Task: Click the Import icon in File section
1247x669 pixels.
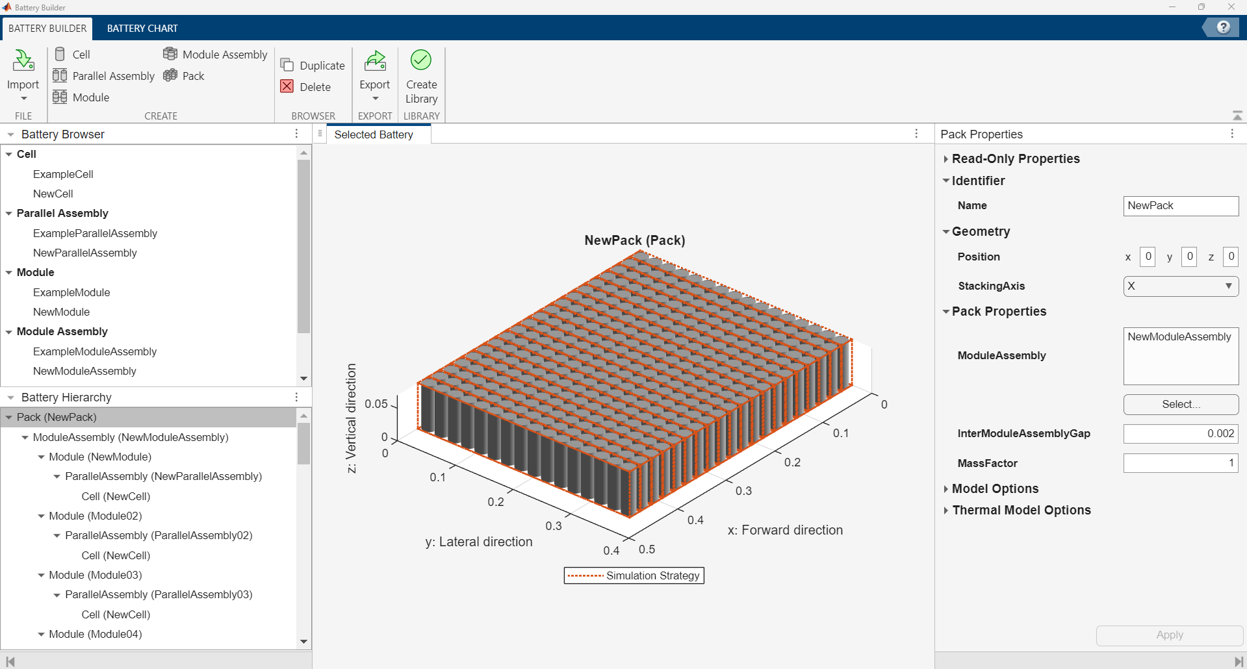Action: [23, 61]
